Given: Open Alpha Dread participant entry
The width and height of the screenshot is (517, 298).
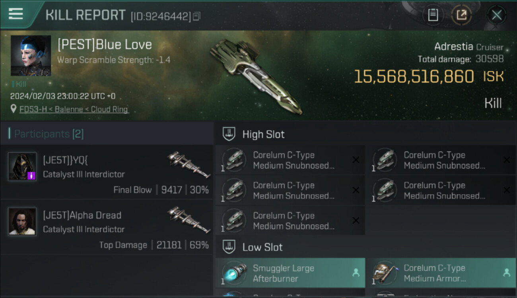Looking at the screenshot, I should pyautogui.click(x=107, y=227).
